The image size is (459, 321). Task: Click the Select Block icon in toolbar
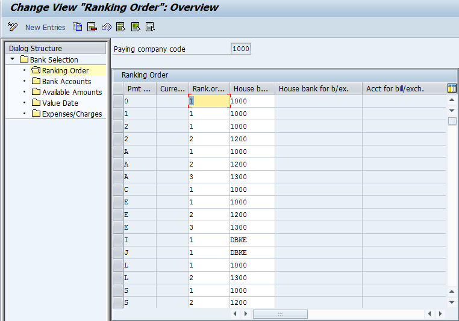(x=136, y=27)
